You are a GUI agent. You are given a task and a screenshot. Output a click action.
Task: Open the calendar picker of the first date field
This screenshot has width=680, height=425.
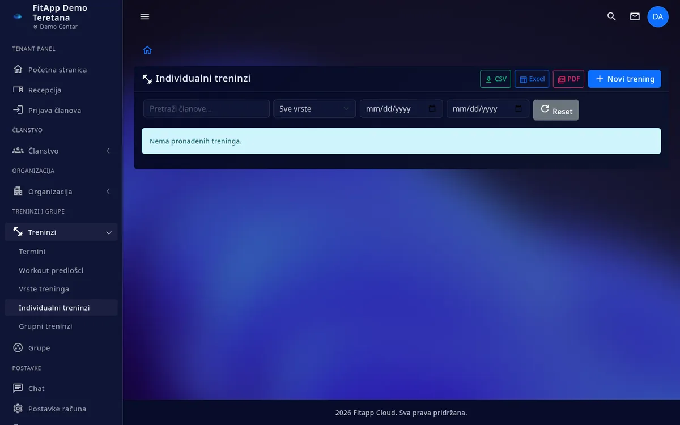[432, 109]
